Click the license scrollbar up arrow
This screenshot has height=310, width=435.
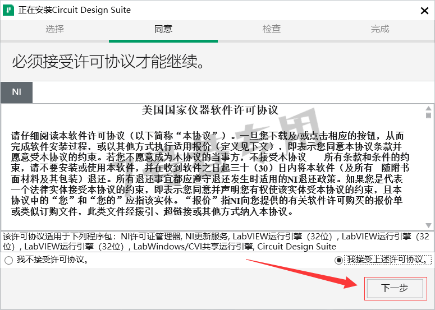tap(429, 108)
